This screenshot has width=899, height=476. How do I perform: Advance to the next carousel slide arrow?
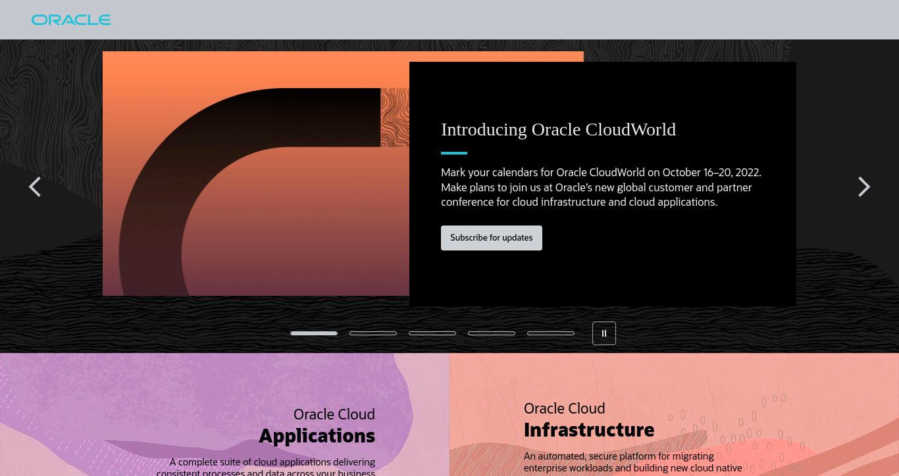click(x=864, y=187)
